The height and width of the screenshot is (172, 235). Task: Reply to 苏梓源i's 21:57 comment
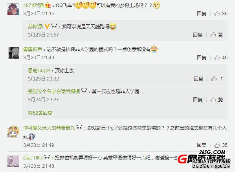pyautogui.click(x=198, y=35)
